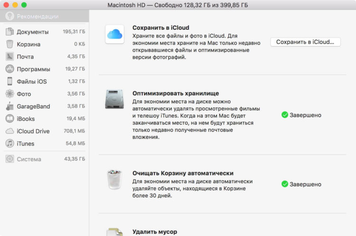356x236 pixels.
Task: Click the 1,32 ГБ size value
Action: pyautogui.click(x=76, y=81)
